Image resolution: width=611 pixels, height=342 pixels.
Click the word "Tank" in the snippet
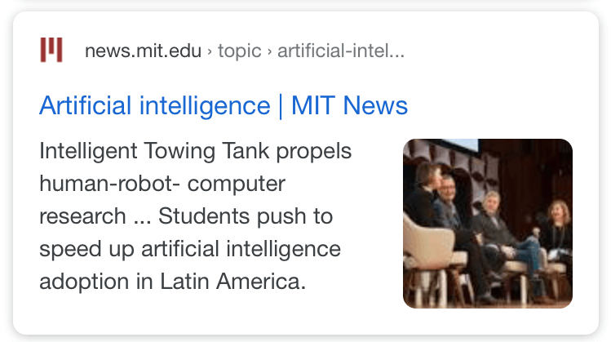246,151
